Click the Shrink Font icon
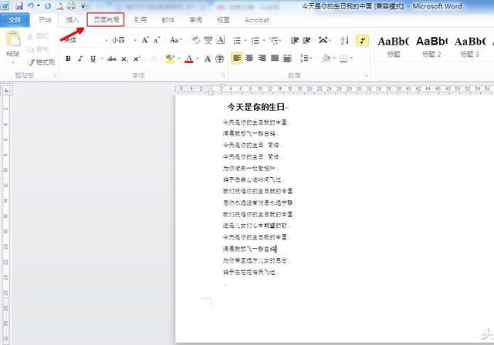 (157, 40)
